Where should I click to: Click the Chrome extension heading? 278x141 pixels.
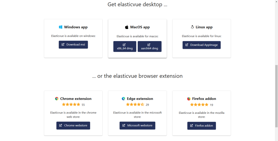pyautogui.click(x=76, y=99)
